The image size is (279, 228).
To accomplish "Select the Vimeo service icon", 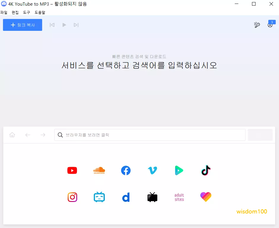I will pos(153,170).
